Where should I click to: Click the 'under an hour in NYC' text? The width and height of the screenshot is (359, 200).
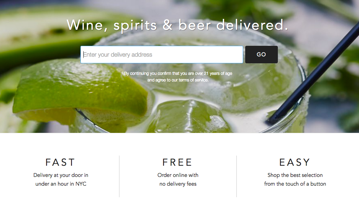pos(61,184)
